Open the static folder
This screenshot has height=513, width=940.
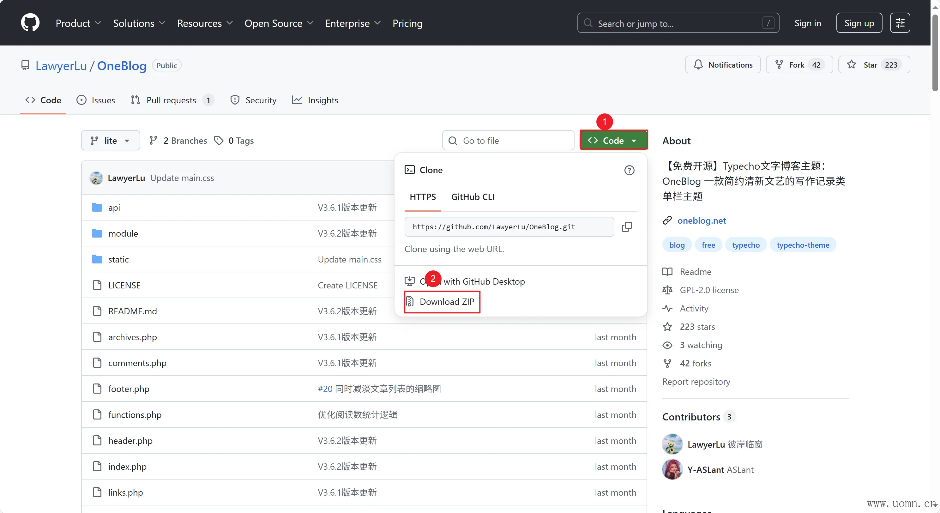coord(118,259)
